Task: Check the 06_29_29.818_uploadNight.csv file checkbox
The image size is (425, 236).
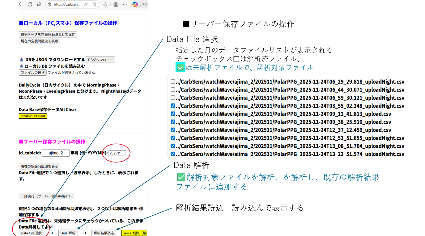Action: [173, 82]
